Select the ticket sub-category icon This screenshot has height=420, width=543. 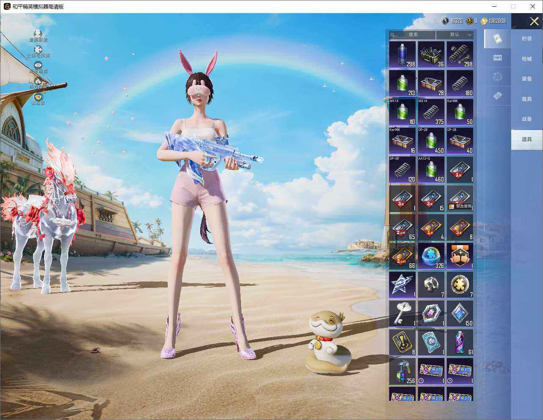498,96
